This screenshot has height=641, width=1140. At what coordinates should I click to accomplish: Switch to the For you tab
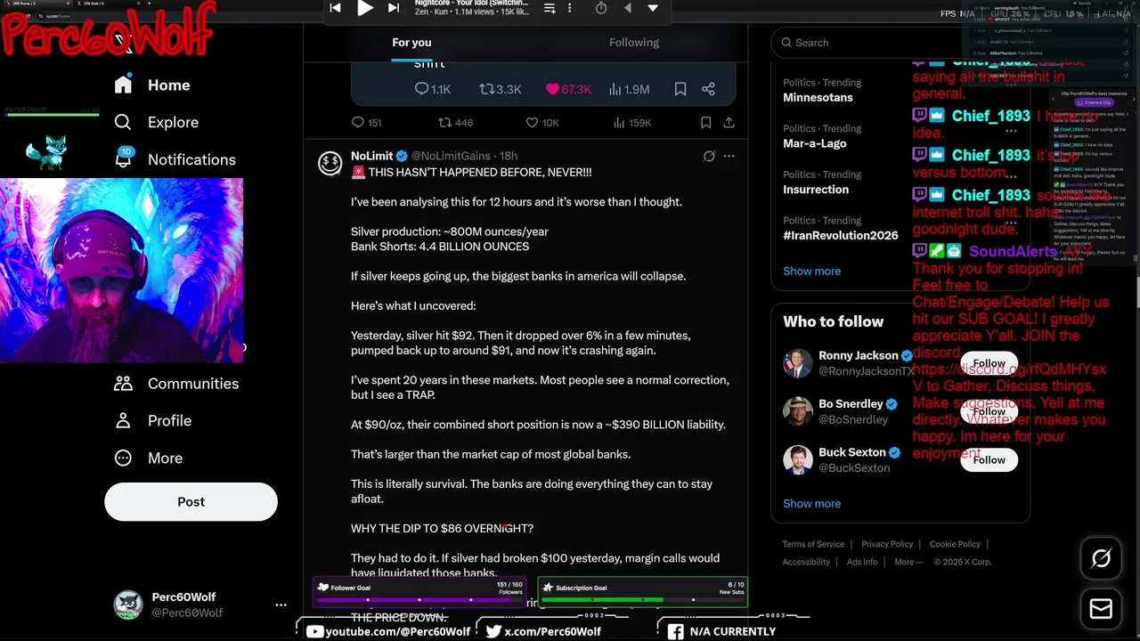(x=411, y=42)
